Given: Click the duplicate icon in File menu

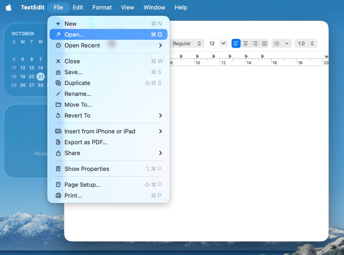Looking at the screenshot, I should pos(58,83).
